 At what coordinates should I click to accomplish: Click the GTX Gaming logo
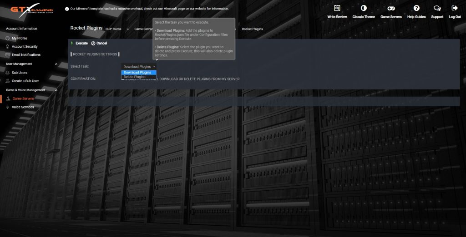coord(31,10)
